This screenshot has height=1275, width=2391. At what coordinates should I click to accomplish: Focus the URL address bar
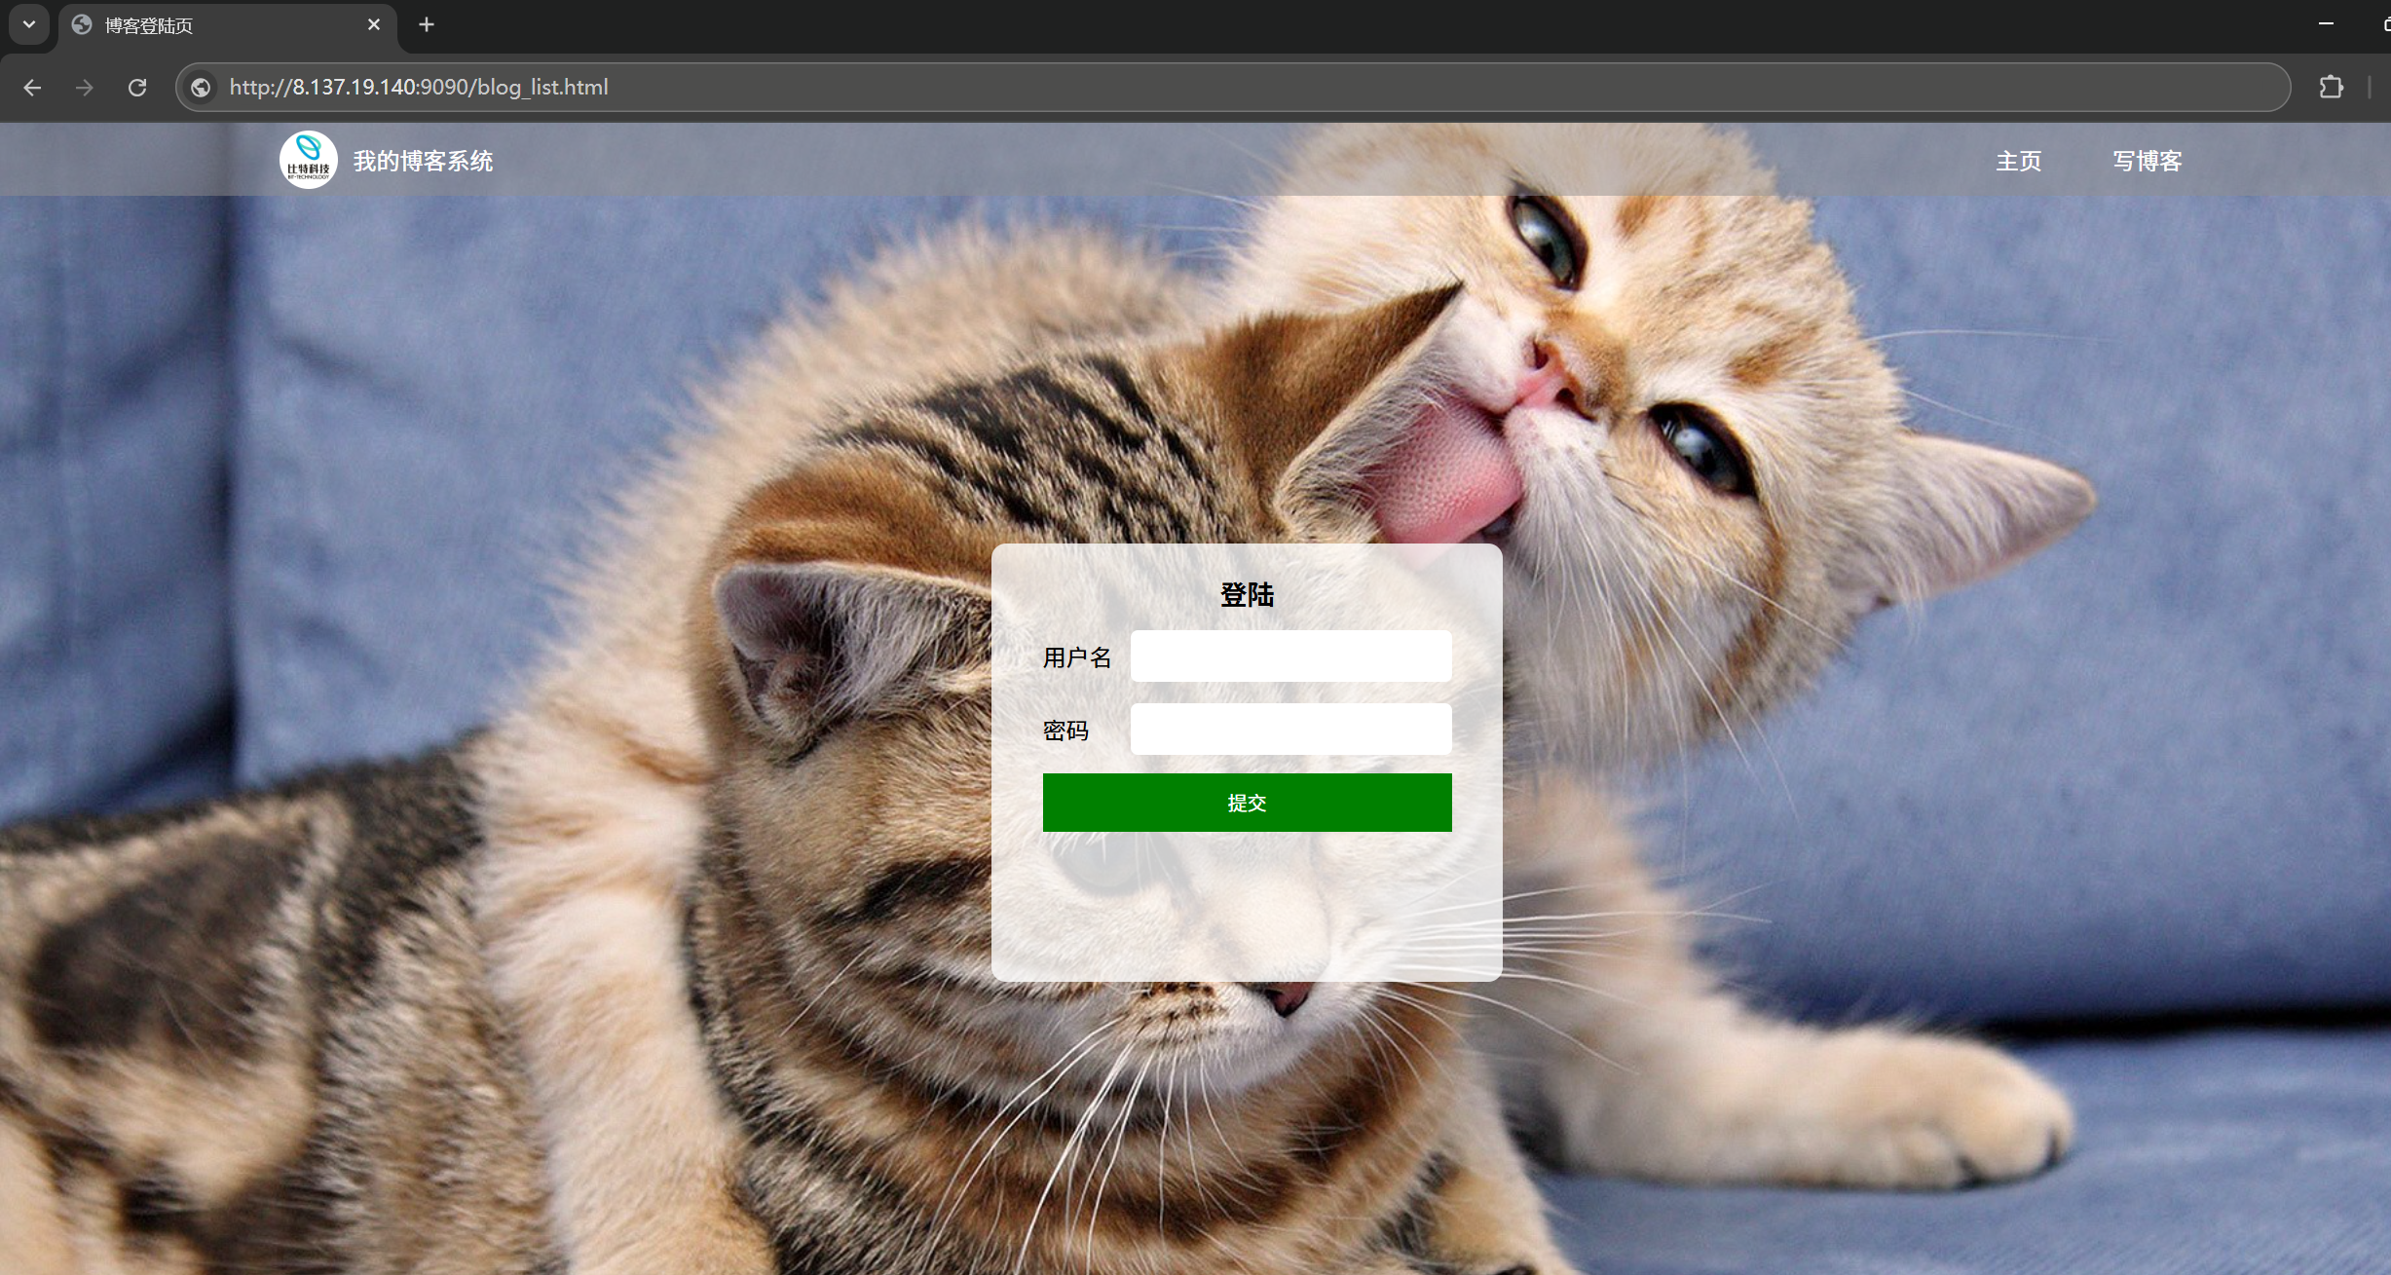click(x=1169, y=88)
